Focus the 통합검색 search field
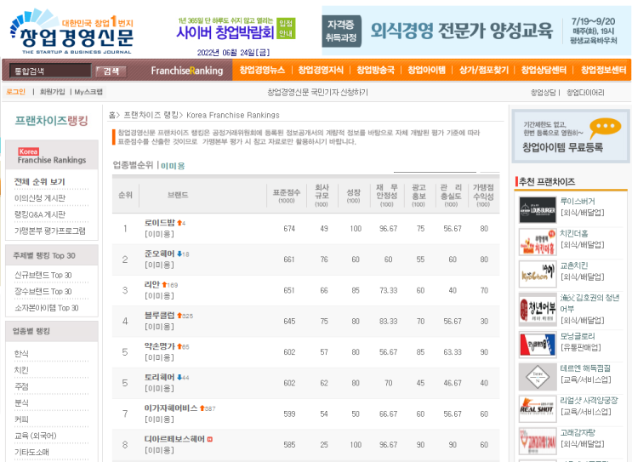 [50, 71]
